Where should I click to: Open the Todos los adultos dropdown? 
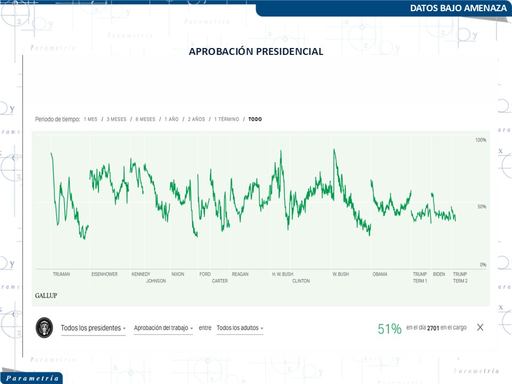239,329
